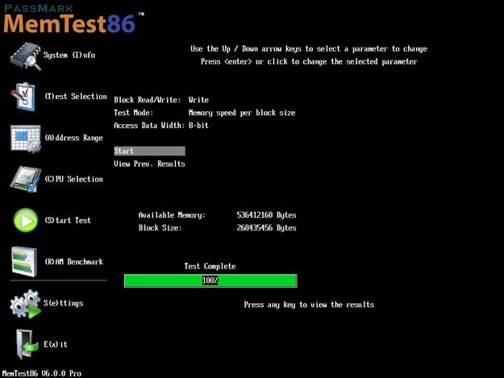Image resolution: width=504 pixels, height=378 pixels.
Task: Click the green Start Test play icon
Action: point(26,220)
